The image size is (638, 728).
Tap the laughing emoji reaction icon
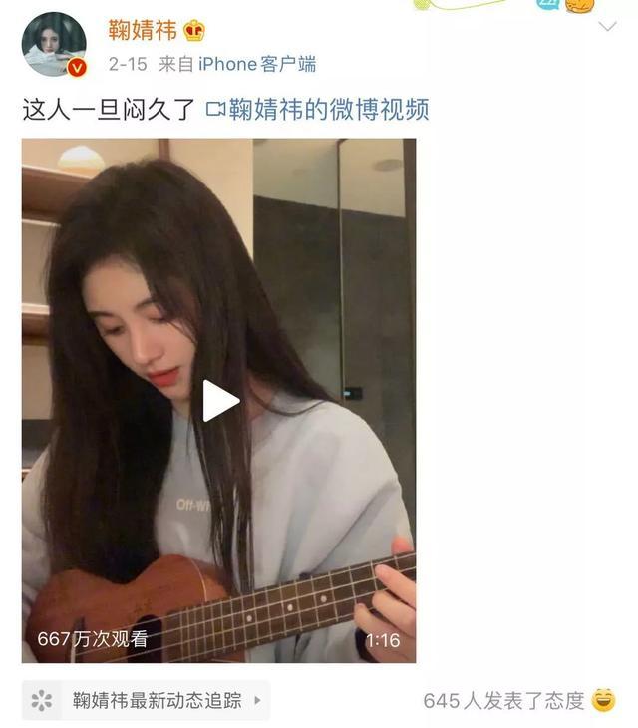click(604, 700)
